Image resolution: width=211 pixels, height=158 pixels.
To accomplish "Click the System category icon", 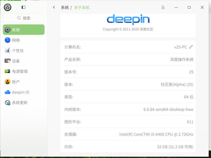I will (8, 30).
